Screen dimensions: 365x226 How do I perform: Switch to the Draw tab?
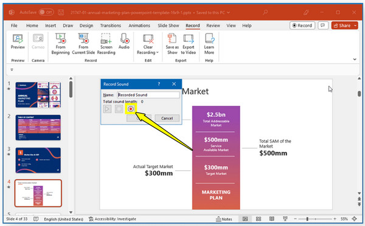click(68, 26)
